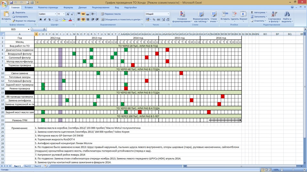Image resolution: width=307 pixels, height=172 pixels.
Task: Apply thousands separator (000) format
Action: click(x=158, y=19)
